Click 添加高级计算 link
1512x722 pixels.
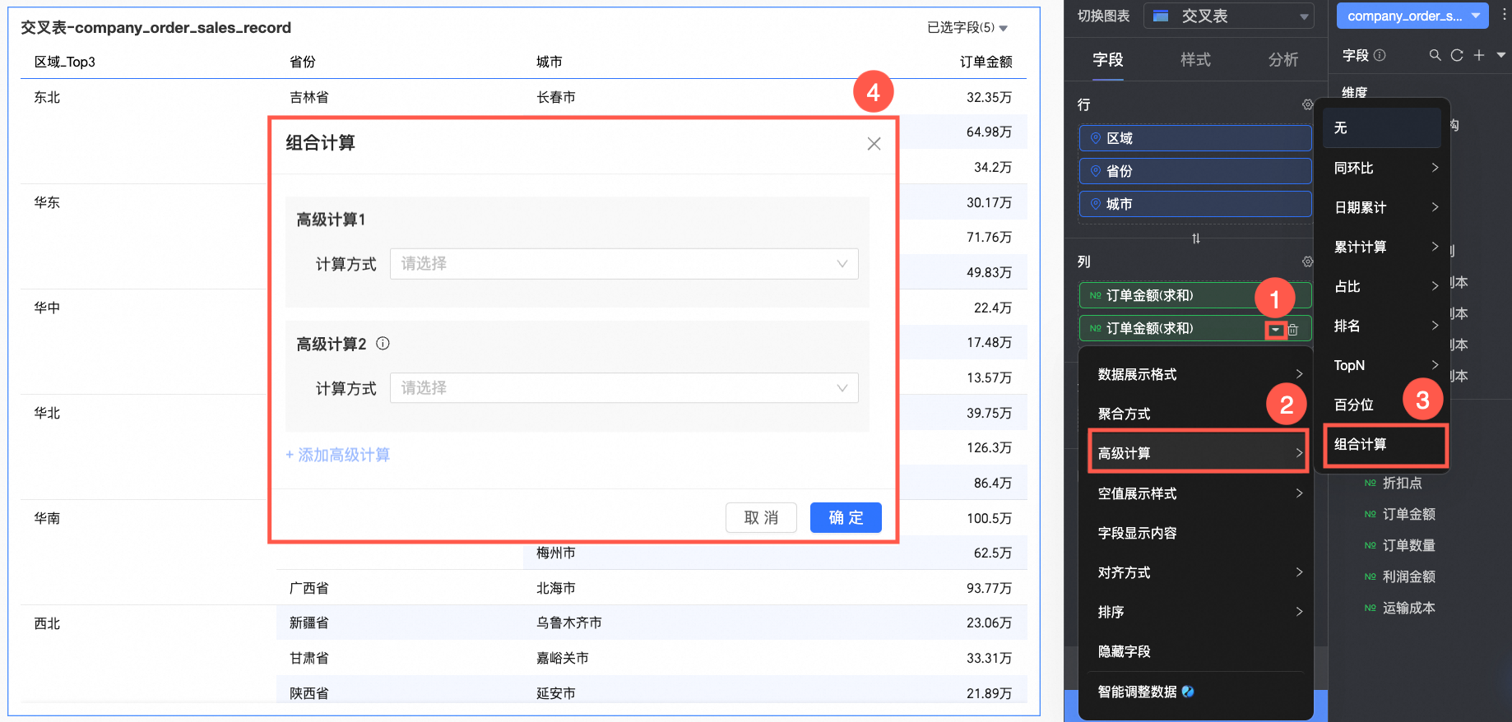338,455
